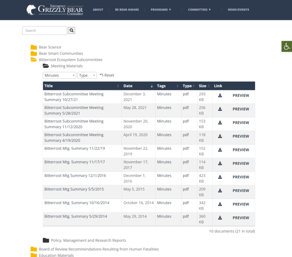Download the Bitterroot Mtg. Summary 11/22/19 PDF
Viewport: 292px width, 257px height.
click(220, 150)
